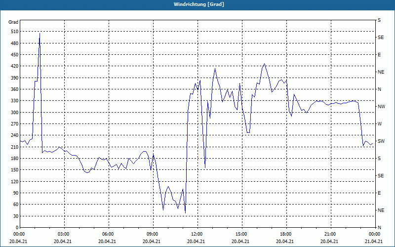Click the Windrichtung [Grad] chart title
The width and height of the screenshot is (395, 247).
[199, 4]
